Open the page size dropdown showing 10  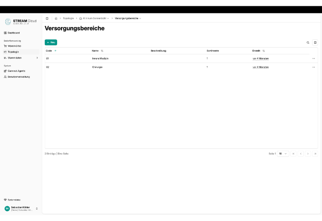[x=283, y=154]
